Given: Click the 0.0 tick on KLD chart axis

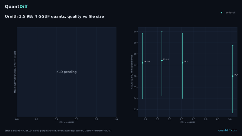Looking at the screenshot, I should [x=17, y=119].
